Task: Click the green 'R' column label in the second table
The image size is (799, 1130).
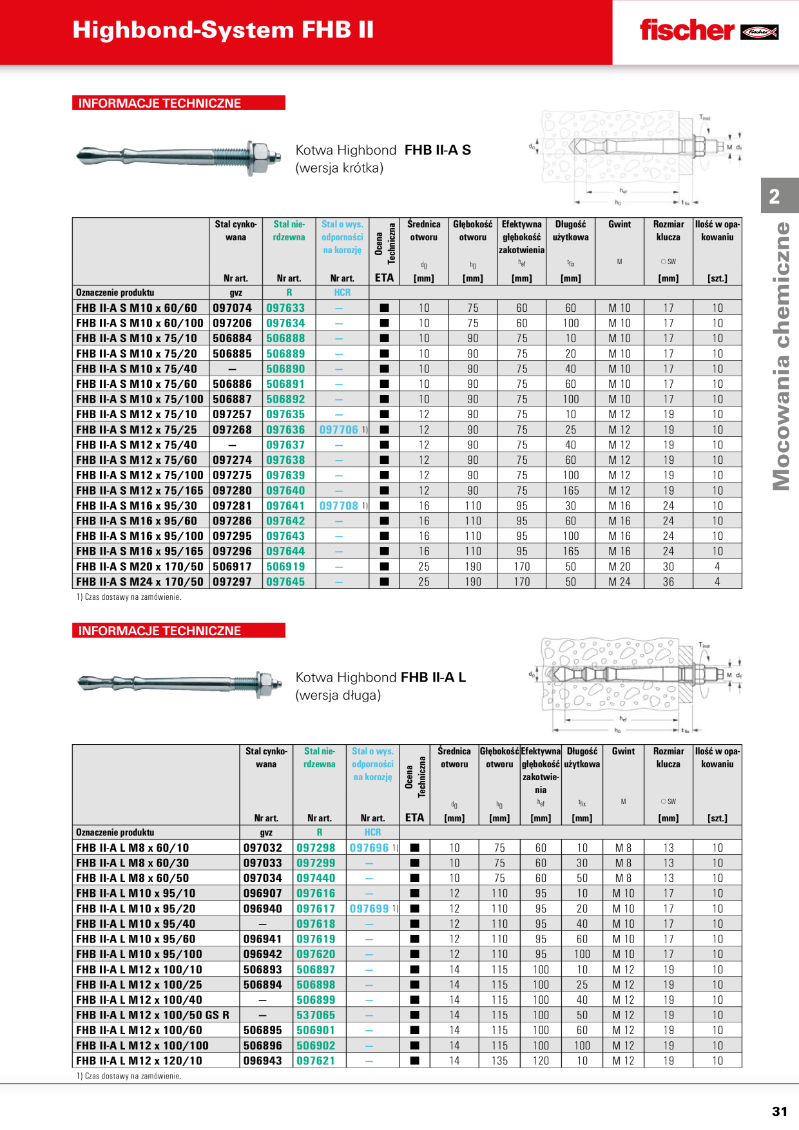Action: pos(320,832)
